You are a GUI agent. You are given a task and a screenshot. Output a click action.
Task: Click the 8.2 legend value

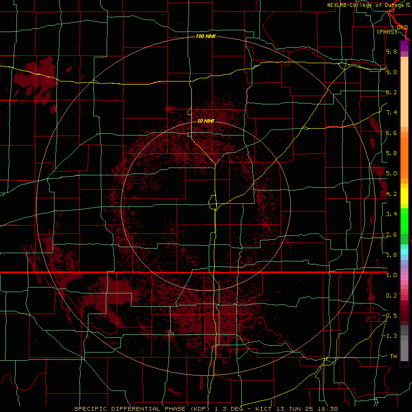coord(391,92)
